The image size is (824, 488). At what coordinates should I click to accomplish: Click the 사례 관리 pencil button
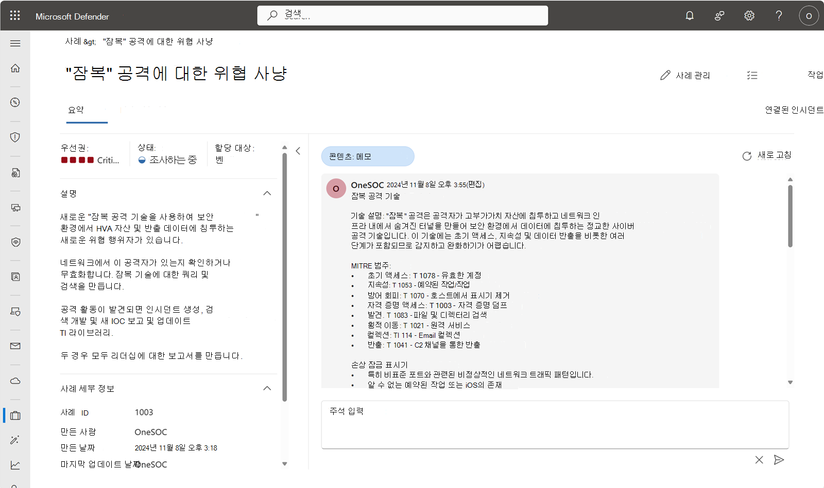(685, 76)
